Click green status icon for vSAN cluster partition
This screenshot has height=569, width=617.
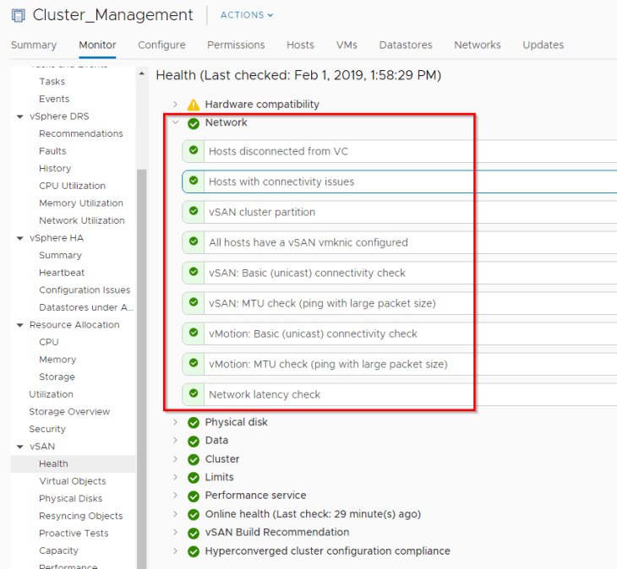pos(194,212)
